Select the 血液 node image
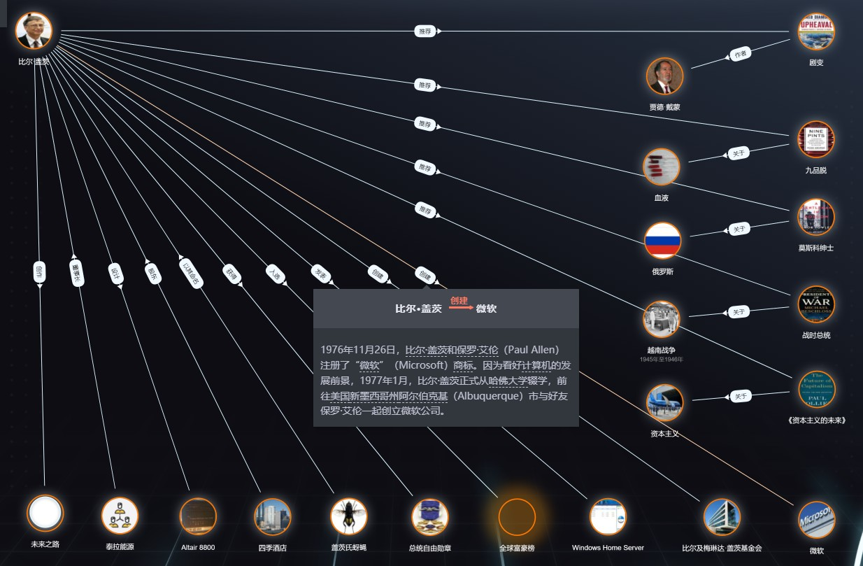The width and height of the screenshot is (863, 566). coord(661,167)
